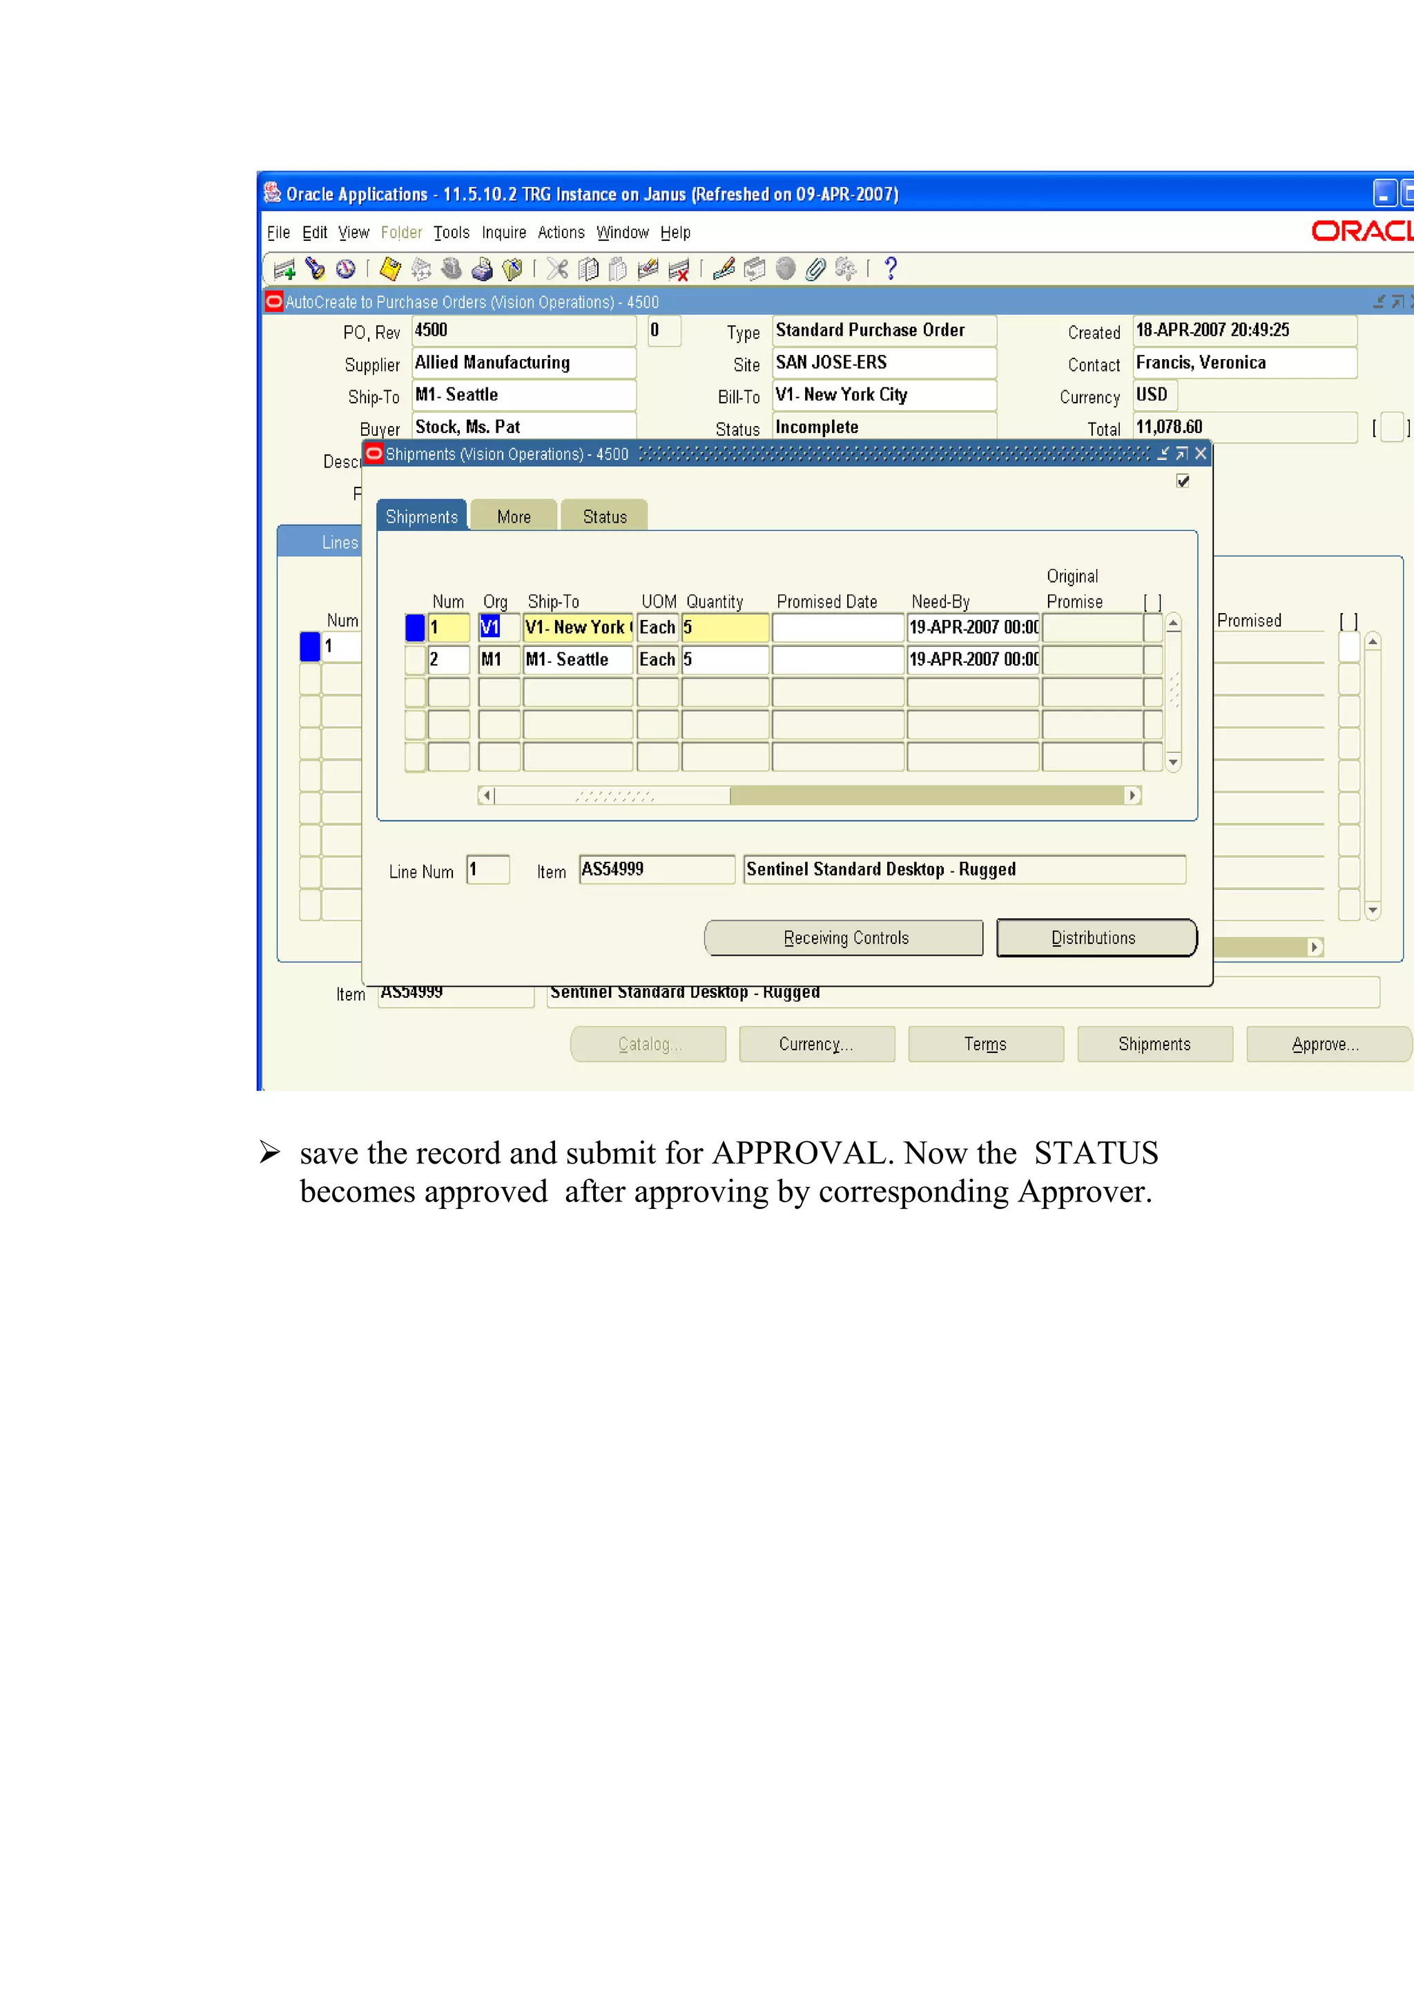This screenshot has width=1414, height=2001.
Task: Click shipments horizontal scroll right arrow
Action: click(1132, 795)
